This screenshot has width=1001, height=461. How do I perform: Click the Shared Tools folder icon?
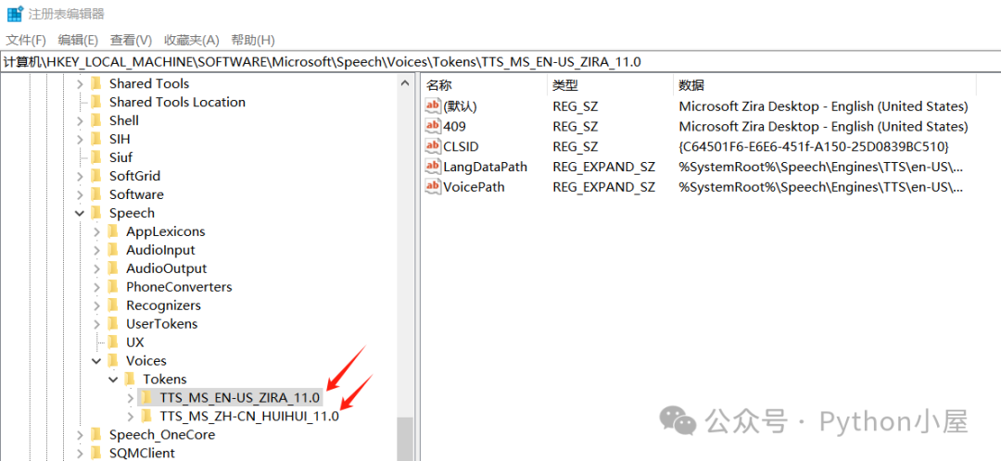pyautogui.click(x=96, y=83)
